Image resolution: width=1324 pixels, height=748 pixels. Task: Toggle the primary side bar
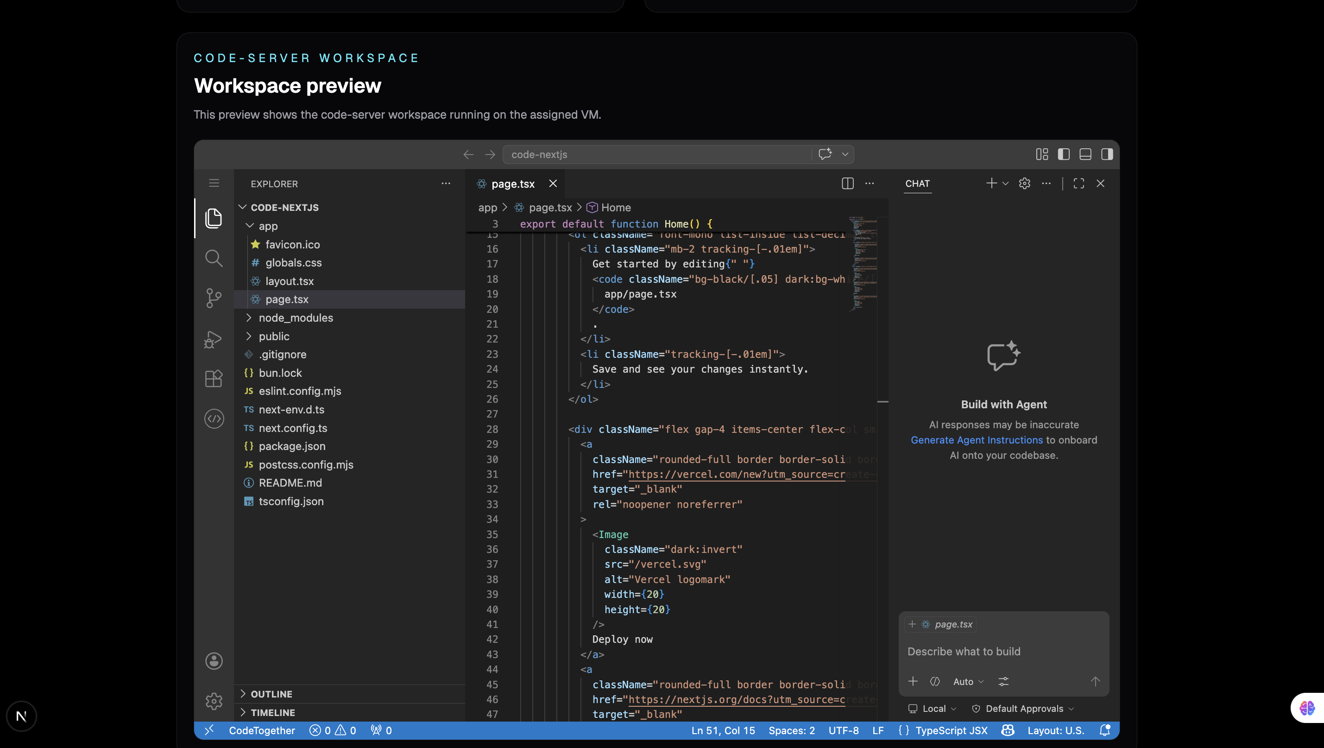[1063, 154]
